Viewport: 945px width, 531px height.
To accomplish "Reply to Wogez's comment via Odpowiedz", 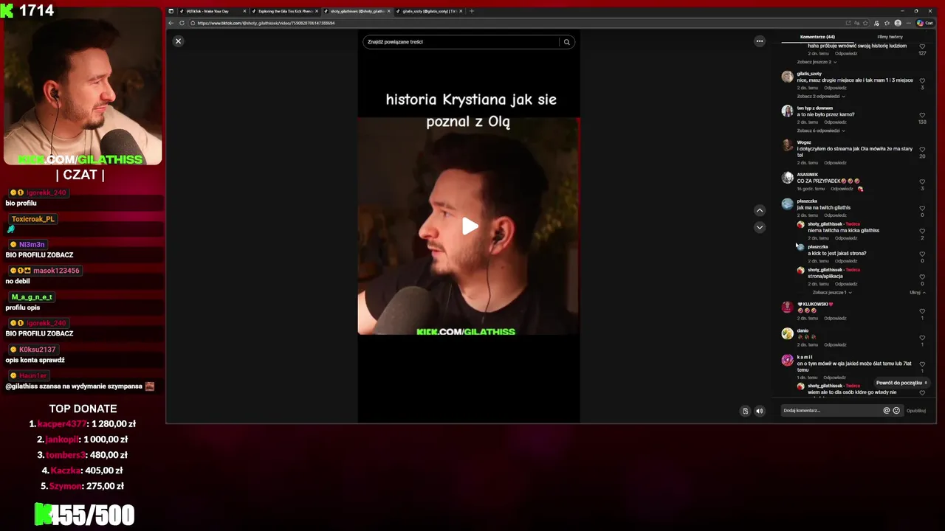I will coord(835,163).
